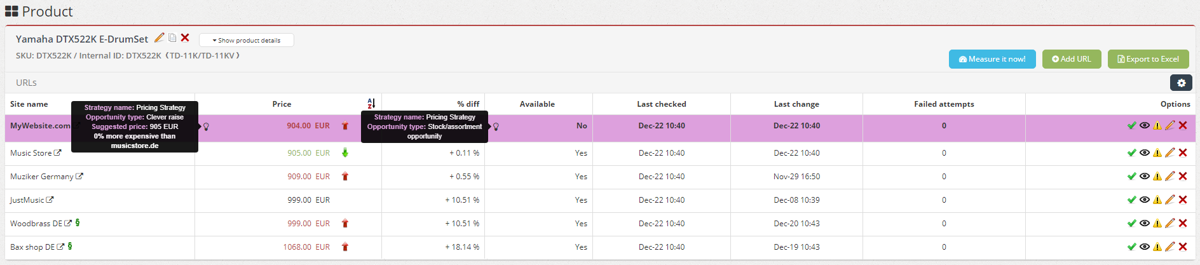
Task: Toggle the eye icon for JustMusic row
Action: tap(1145, 200)
